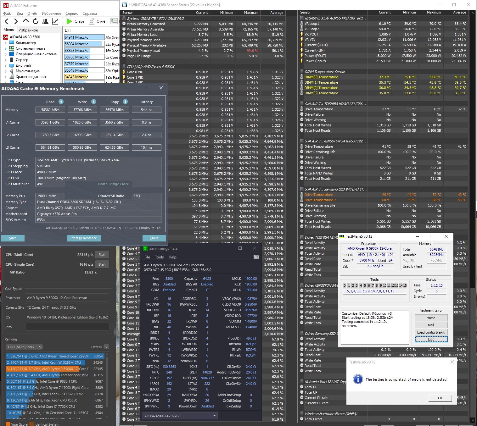Click the Отчёт report document icon
The height and width of the screenshot is (426, 477).
coord(92,21)
